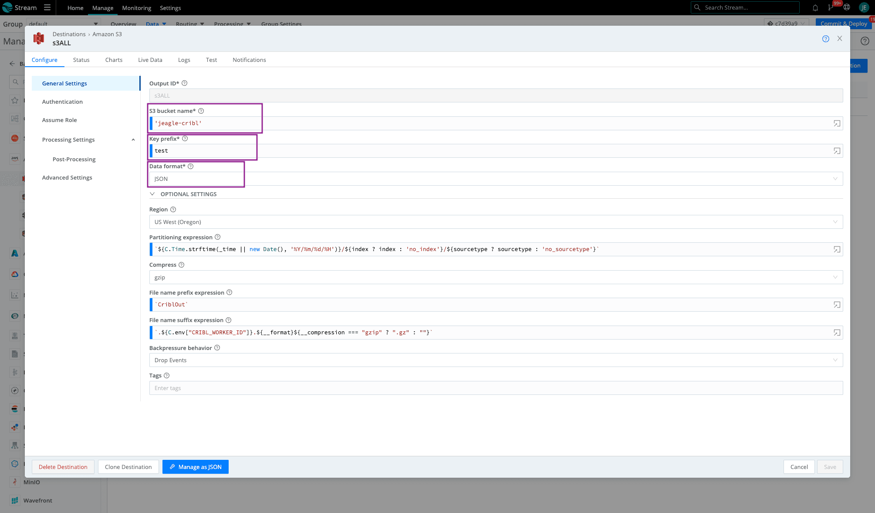Expand the S3 bucket name expression editor
Screen dimensions: 875x513
[x=837, y=124]
